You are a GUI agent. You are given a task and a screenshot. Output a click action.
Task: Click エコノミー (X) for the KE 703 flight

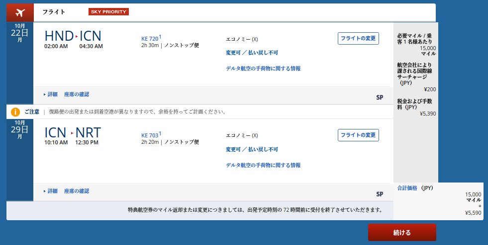tap(242, 135)
